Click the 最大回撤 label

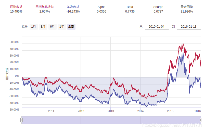pyautogui.click(x=187, y=7)
